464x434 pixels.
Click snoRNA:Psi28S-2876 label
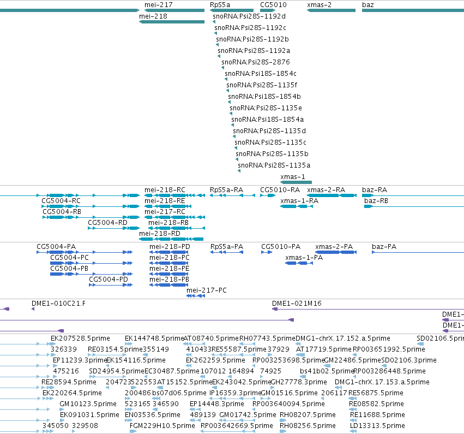256,62
